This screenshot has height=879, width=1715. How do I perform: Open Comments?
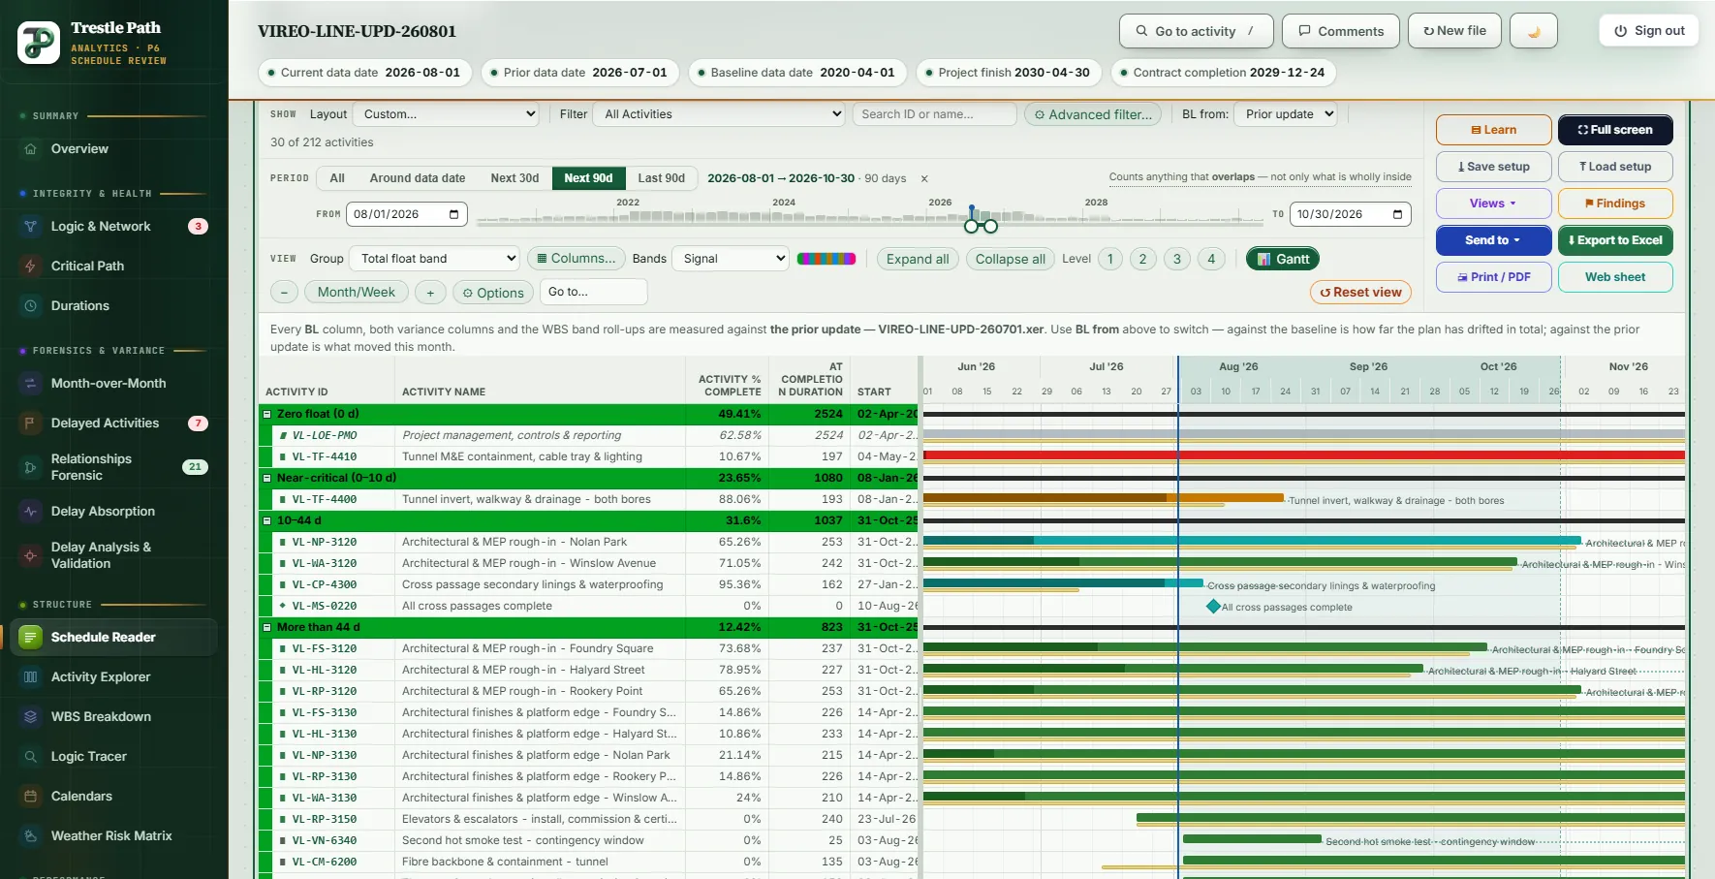(x=1341, y=31)
